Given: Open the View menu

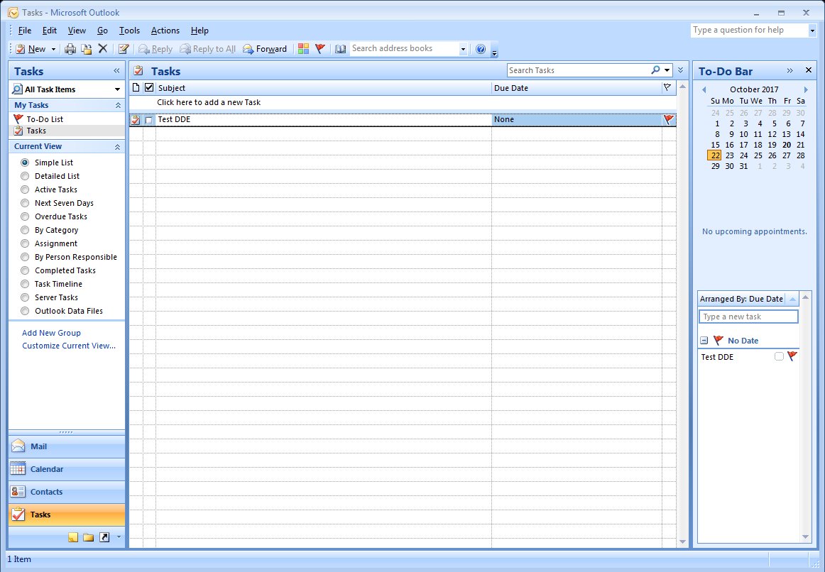Looking at the screenshot, I should point(77,31).
